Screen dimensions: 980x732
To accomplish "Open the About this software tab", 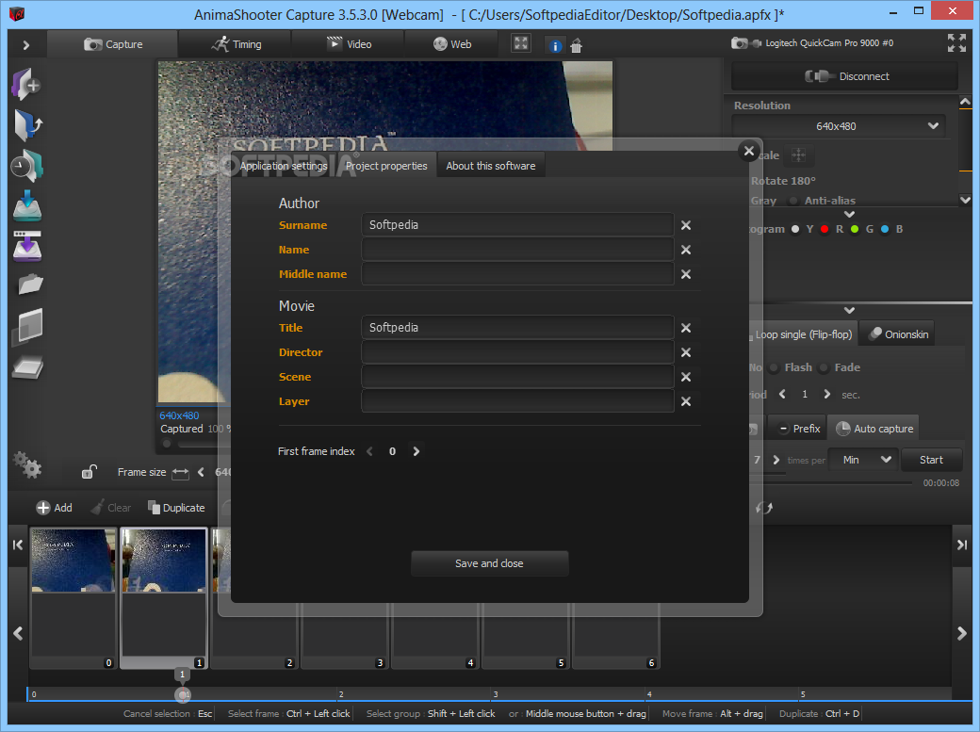I will [x=491, y=166].
